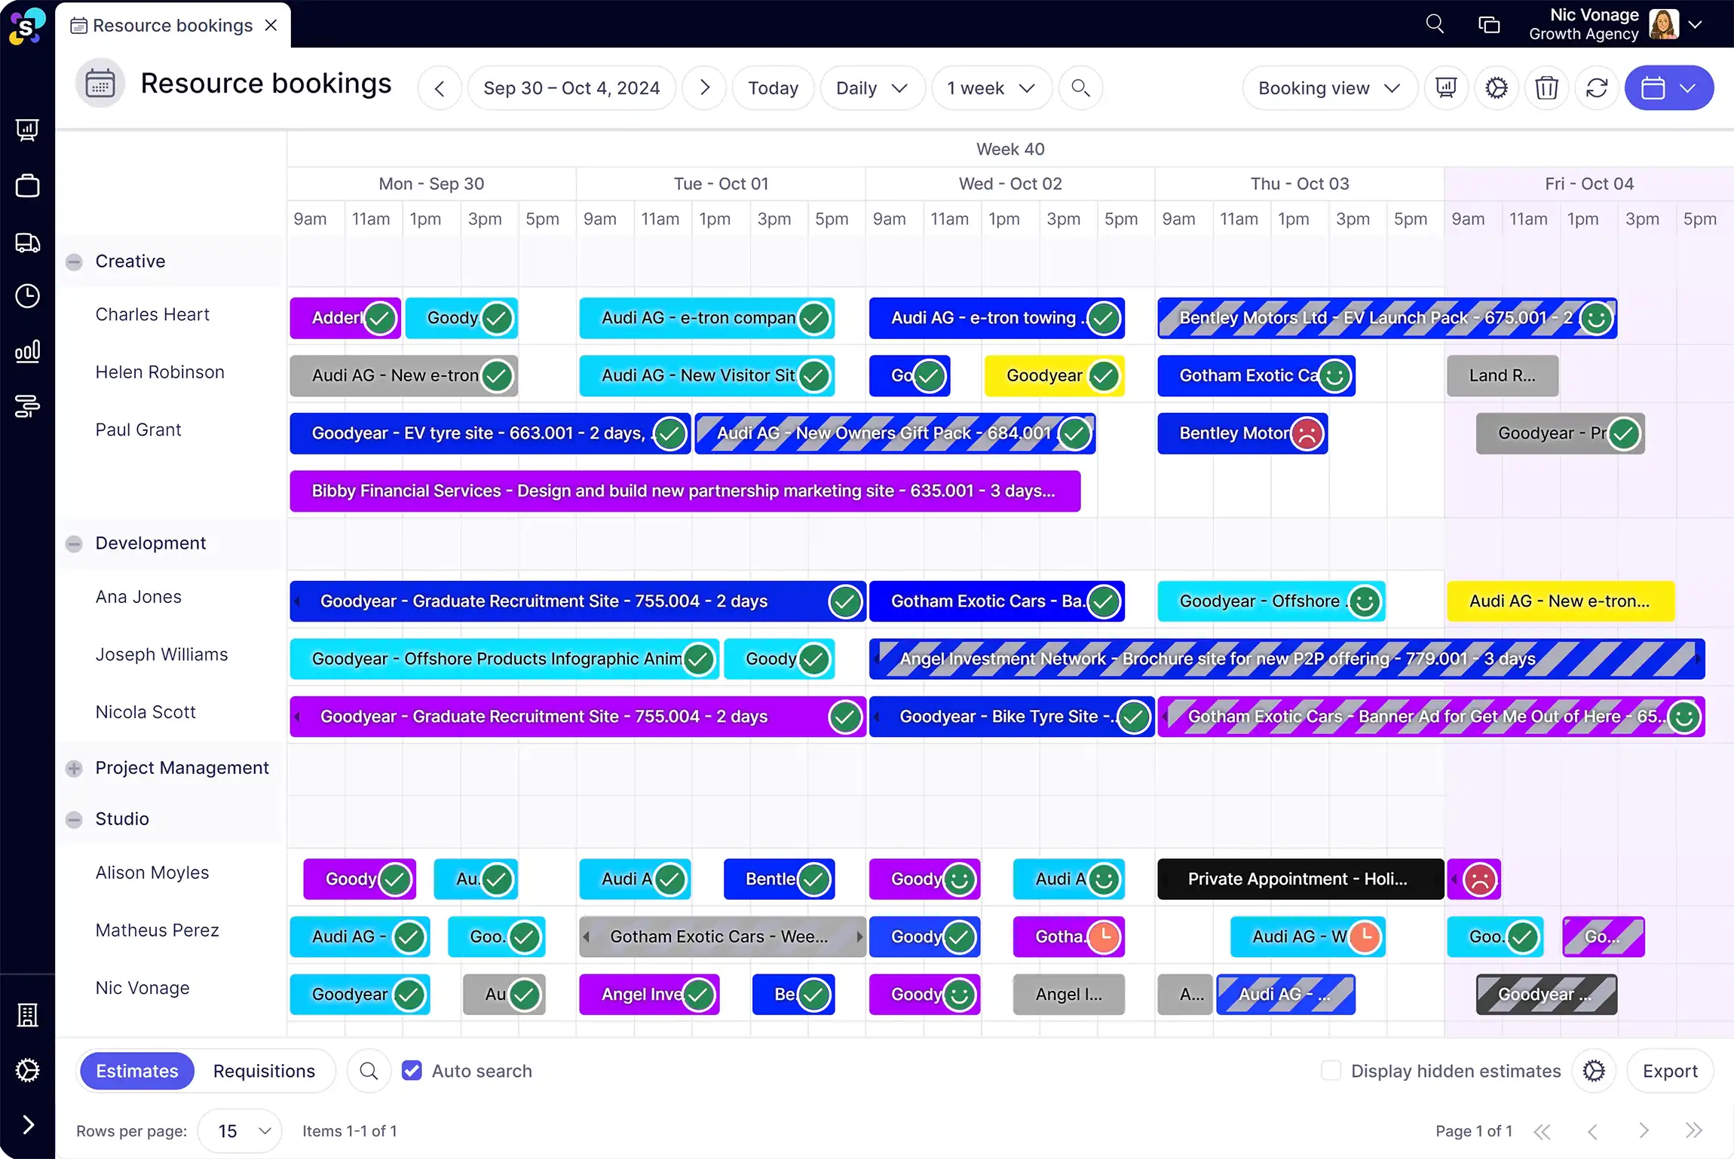Click the search icon beside Requisitions
This screenshot has width=1734, height=1159.
point(369,1071)
